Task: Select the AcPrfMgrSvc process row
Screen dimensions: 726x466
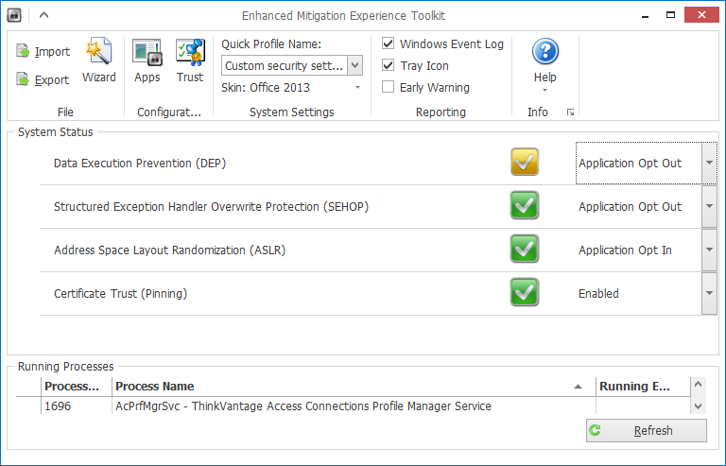Action: pos(302,406)
